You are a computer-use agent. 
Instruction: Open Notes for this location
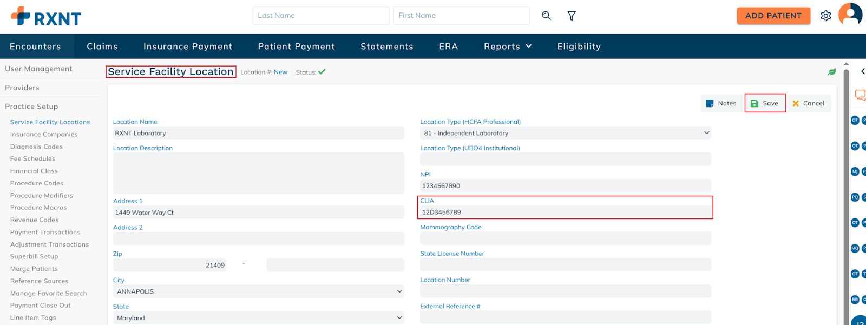[721, 103]
